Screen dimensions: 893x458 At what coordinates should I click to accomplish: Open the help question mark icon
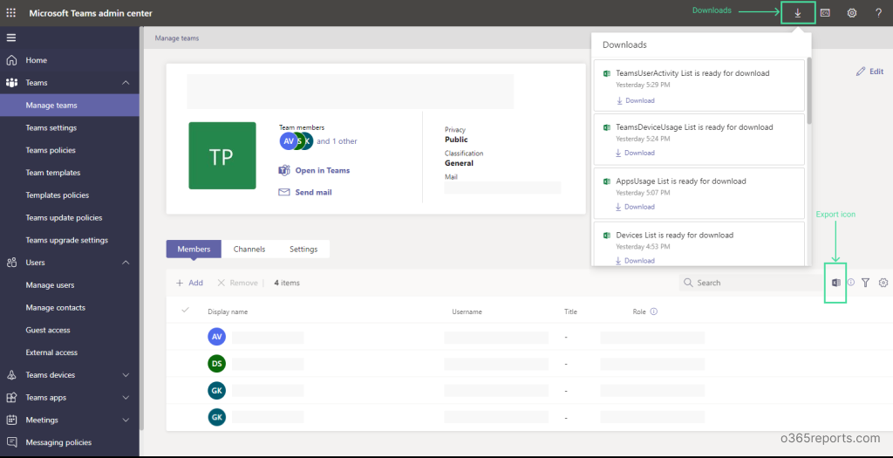point(879,13)
